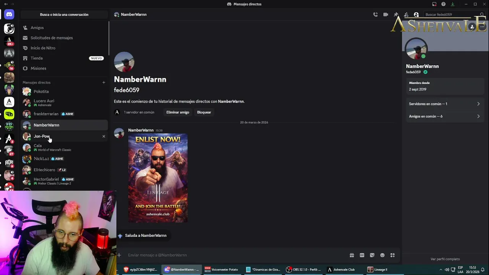Viewport: 489px width, 275px height.
Task: Open Cala direct message
Action: [64, 147]
